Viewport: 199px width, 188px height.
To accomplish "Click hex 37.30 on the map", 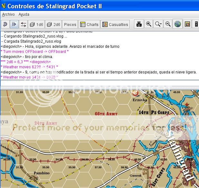I will click(x=98, y=167).
